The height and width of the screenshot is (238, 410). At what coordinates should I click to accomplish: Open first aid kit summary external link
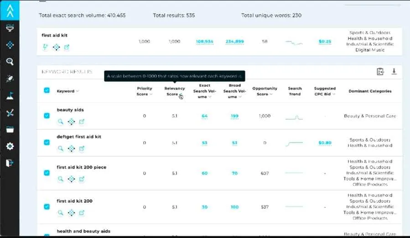pyautogui.click(x=67, y=47)
